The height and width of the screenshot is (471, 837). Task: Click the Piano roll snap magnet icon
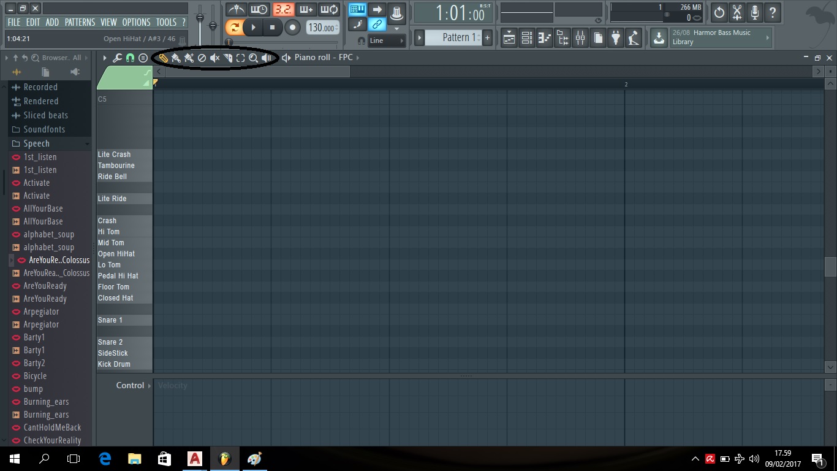(x=129, y=58)
